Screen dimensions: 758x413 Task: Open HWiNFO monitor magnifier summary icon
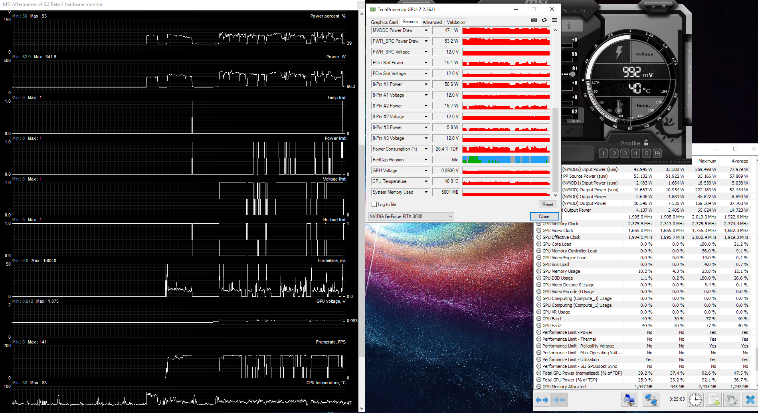630,400
